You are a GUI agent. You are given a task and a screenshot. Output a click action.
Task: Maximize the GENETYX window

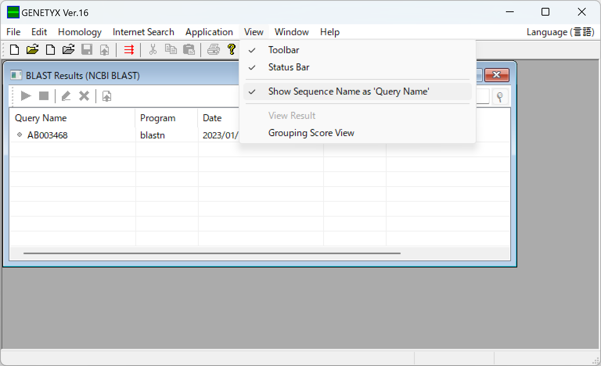point(545,12)
